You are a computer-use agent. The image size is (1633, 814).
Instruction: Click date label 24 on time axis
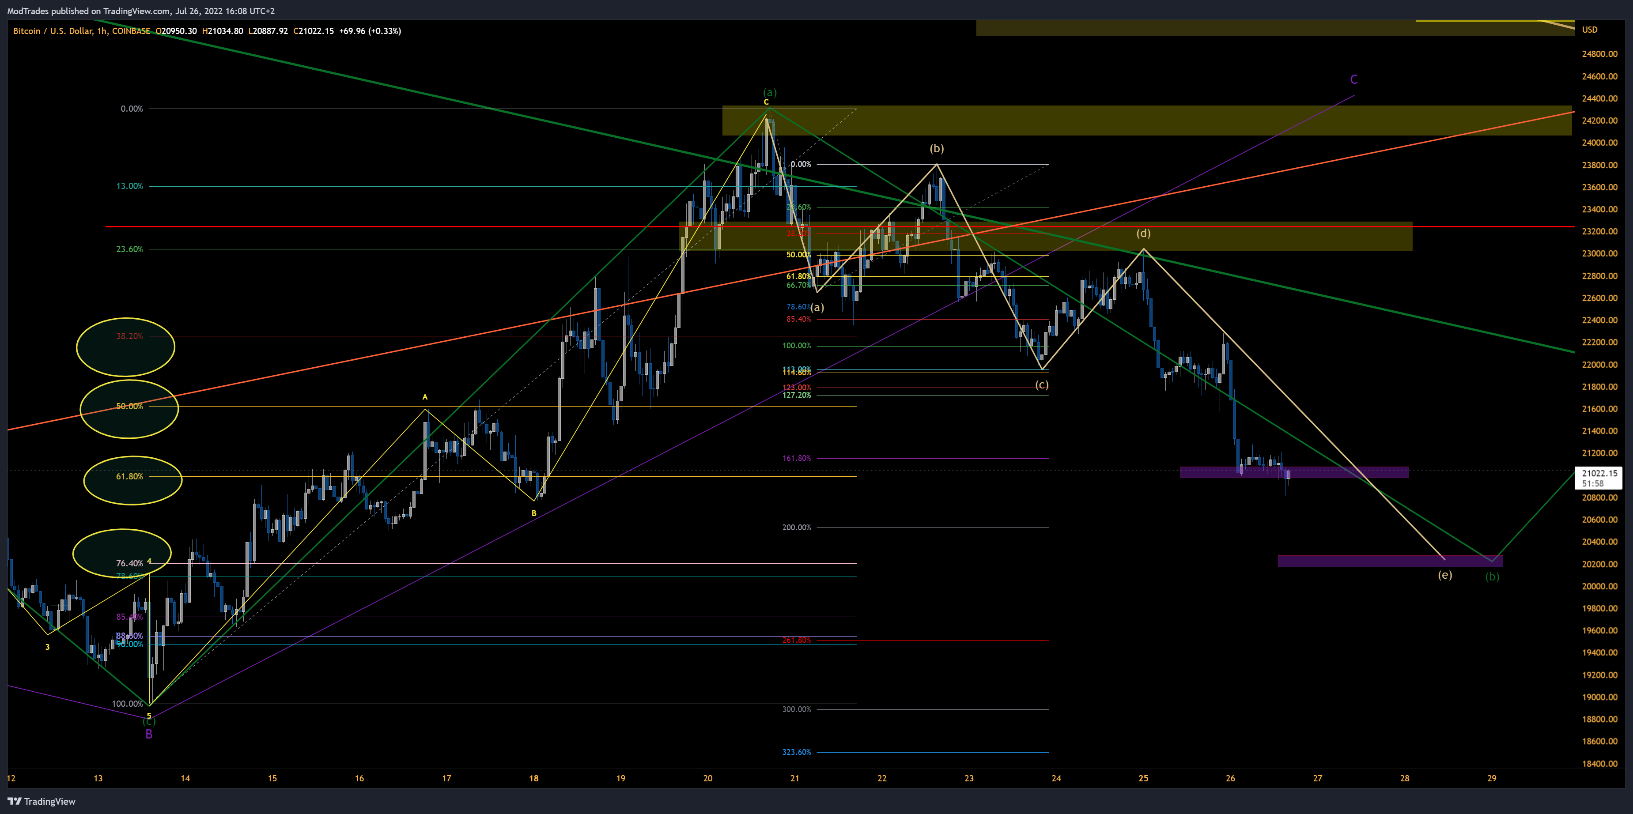coord(1056,779)
